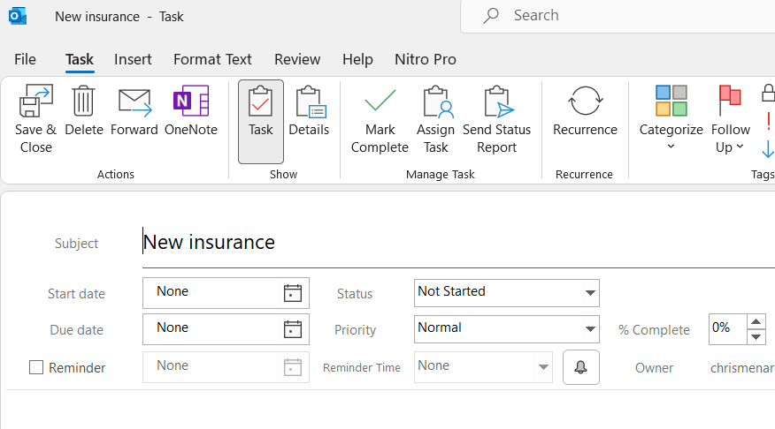Switch to the Insert tab
Image resolution: width=775 pixels, height=429 pixels.
click(133, 60)
